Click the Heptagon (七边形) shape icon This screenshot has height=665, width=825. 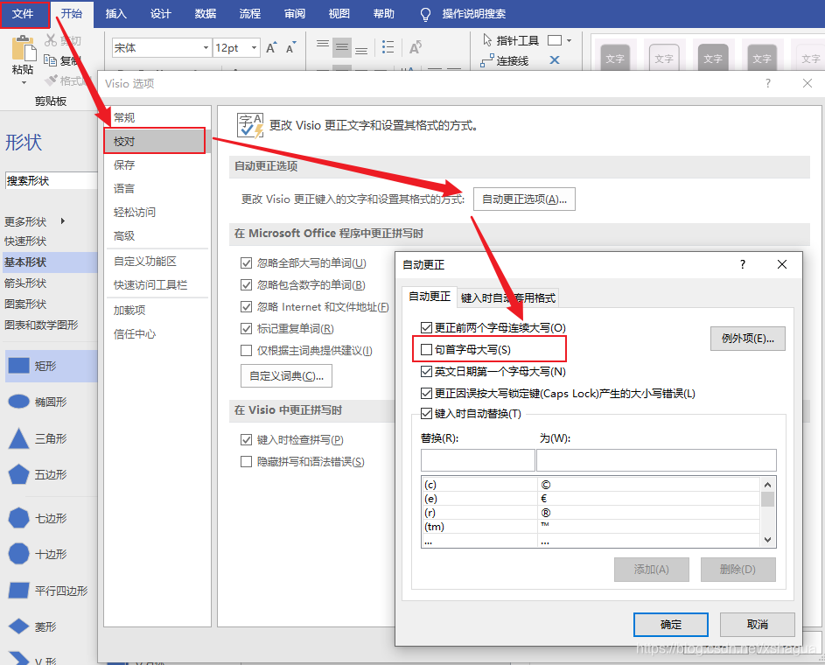pyautogui.click(x=18, y=518)
